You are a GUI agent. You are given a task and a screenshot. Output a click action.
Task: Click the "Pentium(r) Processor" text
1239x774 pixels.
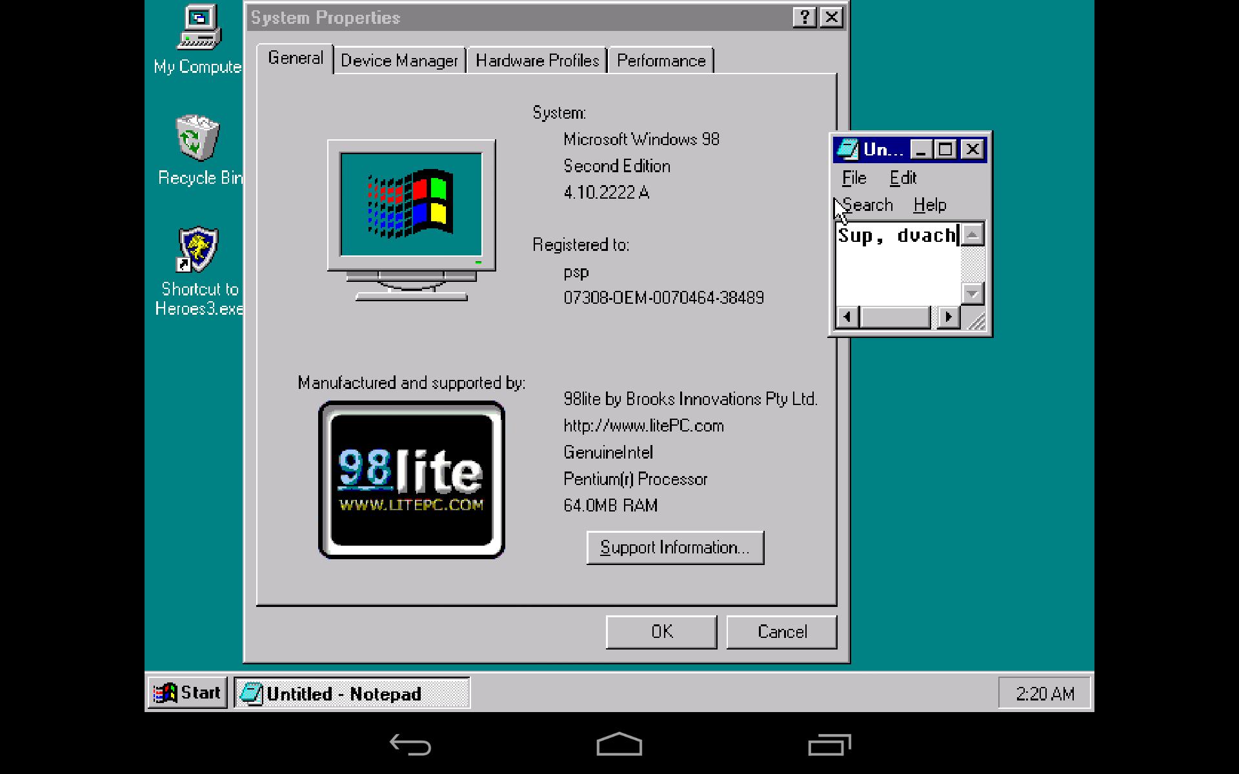tap(635, 479)
